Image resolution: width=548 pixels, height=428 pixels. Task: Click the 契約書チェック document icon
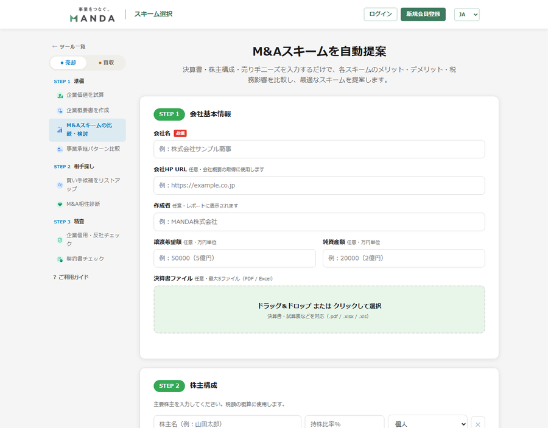pos(60,259)
